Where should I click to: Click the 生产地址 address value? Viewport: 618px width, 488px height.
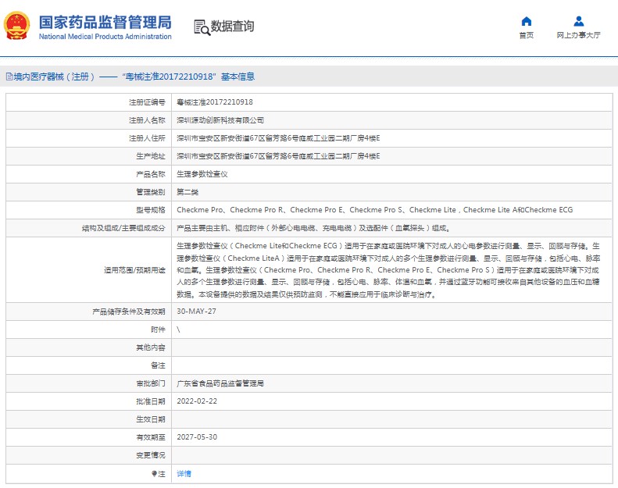pos(278,156)
